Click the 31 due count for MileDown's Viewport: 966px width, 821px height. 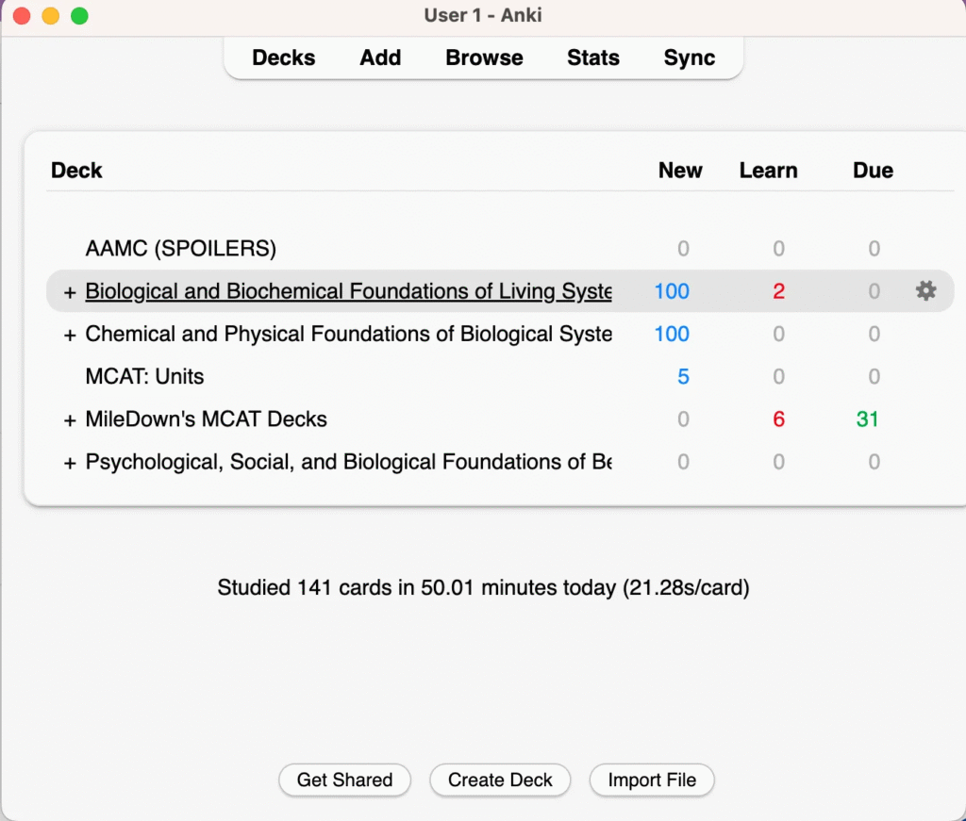point(867,419)
